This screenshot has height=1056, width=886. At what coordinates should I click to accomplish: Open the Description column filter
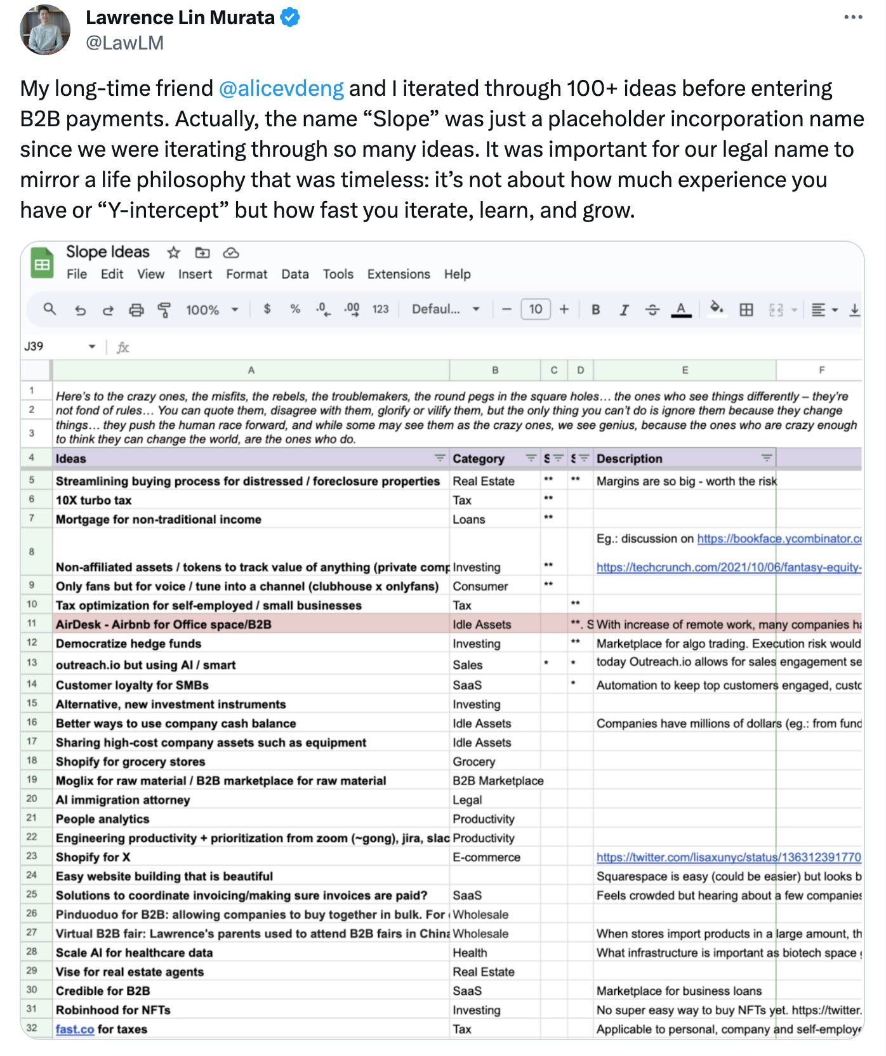(x=767, y=458)
